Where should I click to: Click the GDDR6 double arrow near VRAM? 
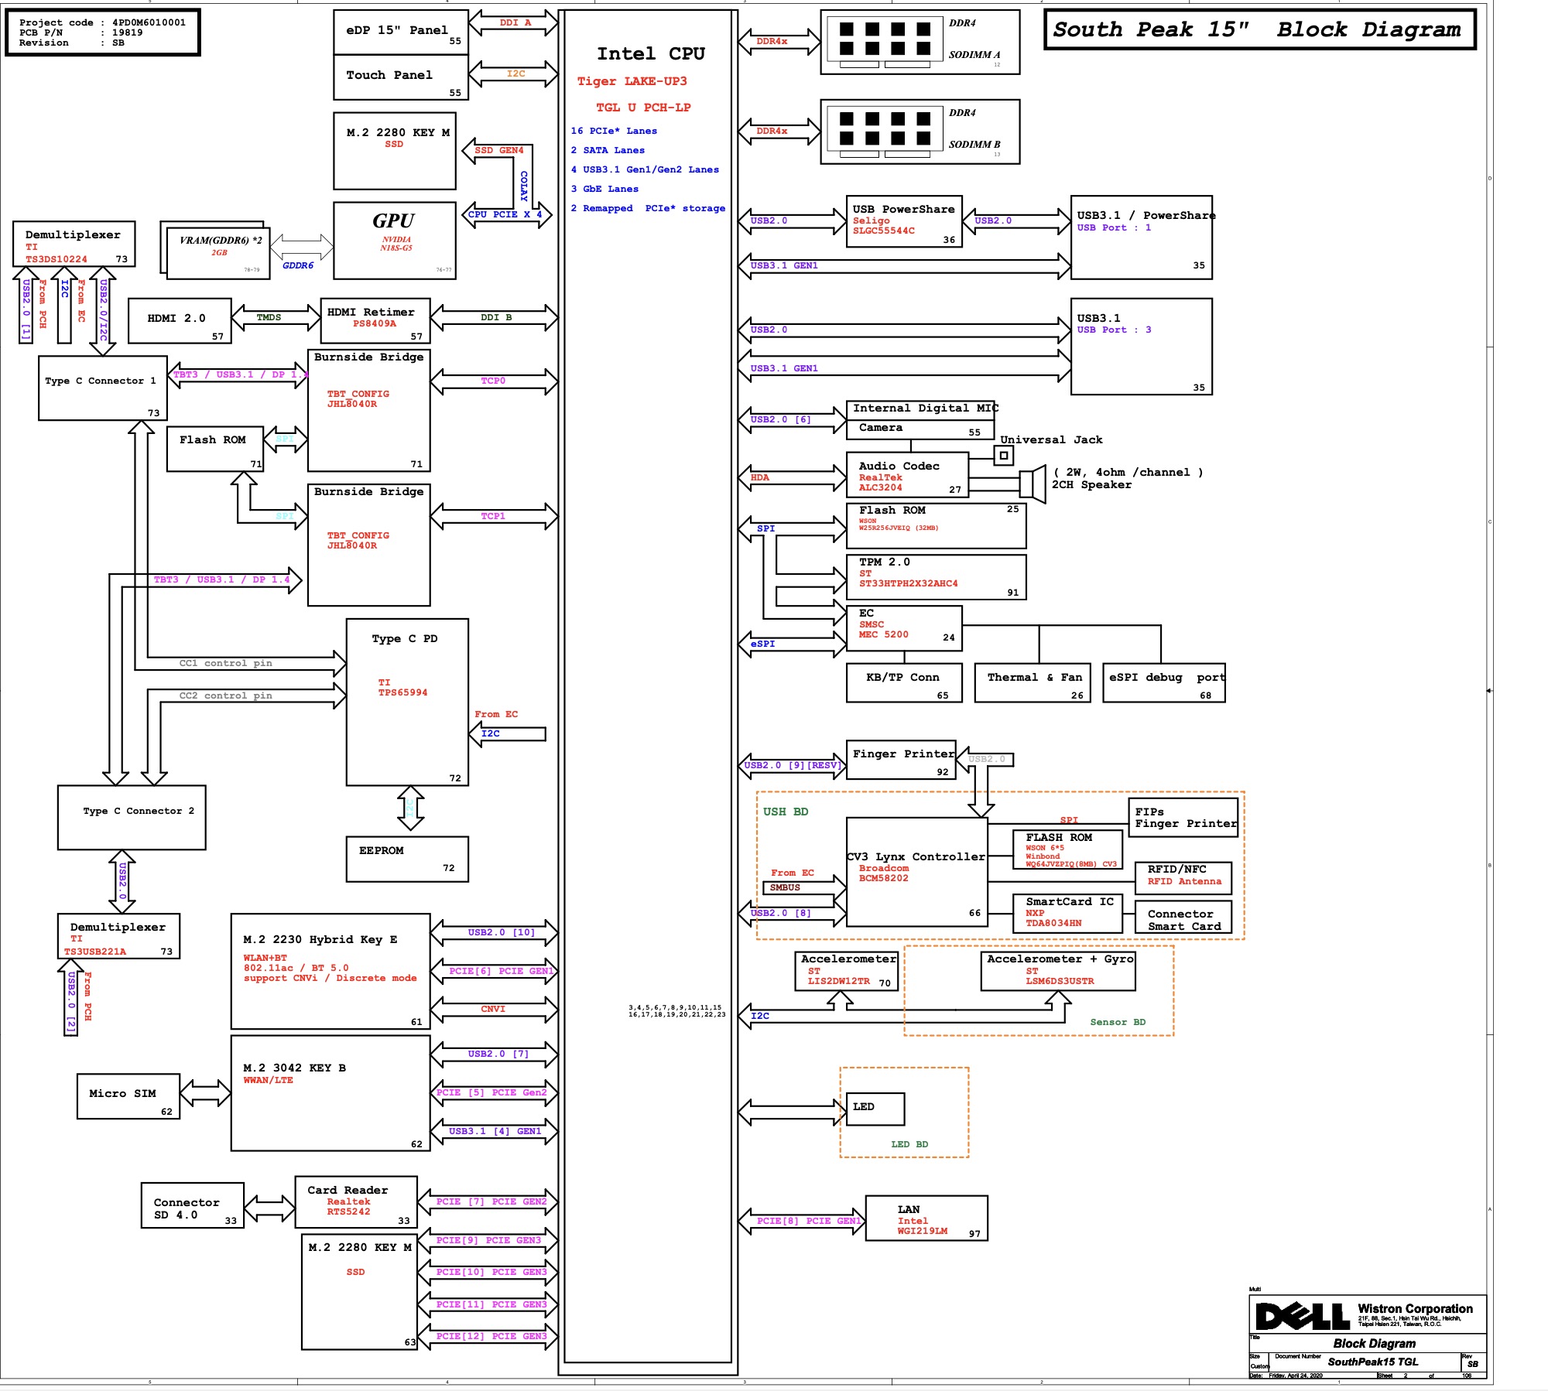pos(302,248)
